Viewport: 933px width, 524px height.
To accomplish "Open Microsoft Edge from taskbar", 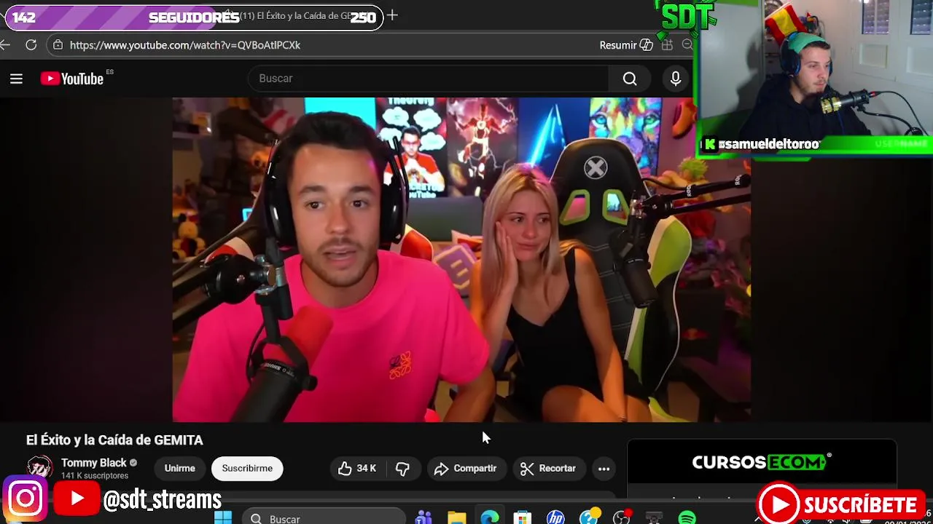I will (490, 518).
